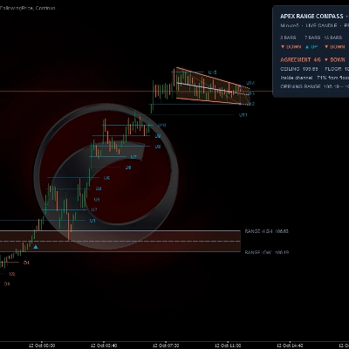Click the RANGE HIGH price label
The height and width of the screenshot is (349, 349).
[x=267, y=231]
